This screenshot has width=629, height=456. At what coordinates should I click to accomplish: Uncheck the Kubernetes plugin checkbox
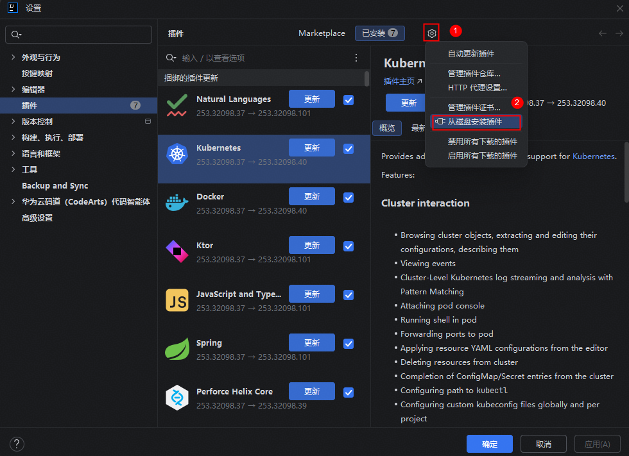coord(349,149)
